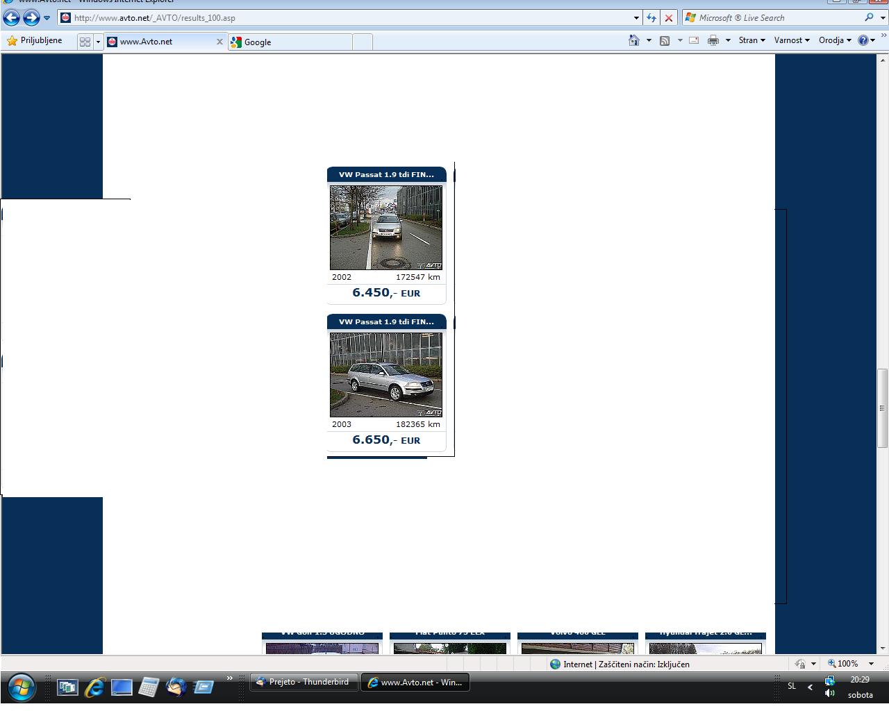Launch the Calculator from Quick Launch

pos(149,687)
